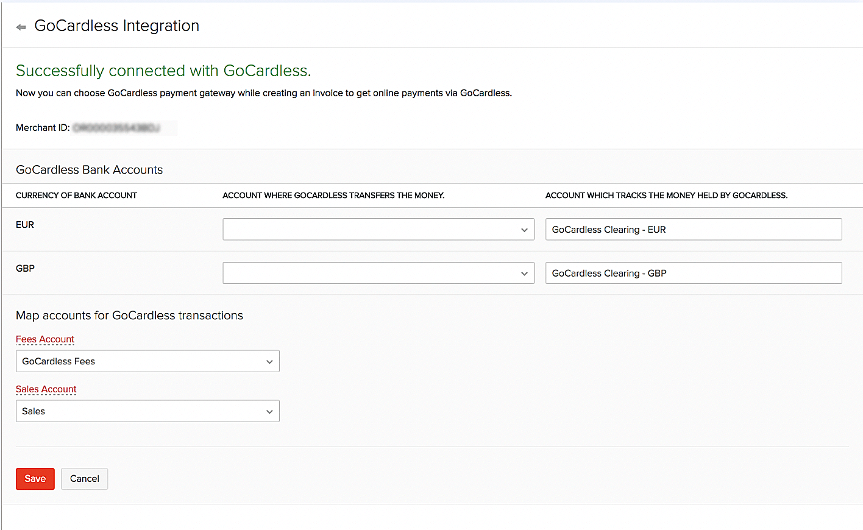Click the Sales Account label link
863x530 pixels.
46,389
